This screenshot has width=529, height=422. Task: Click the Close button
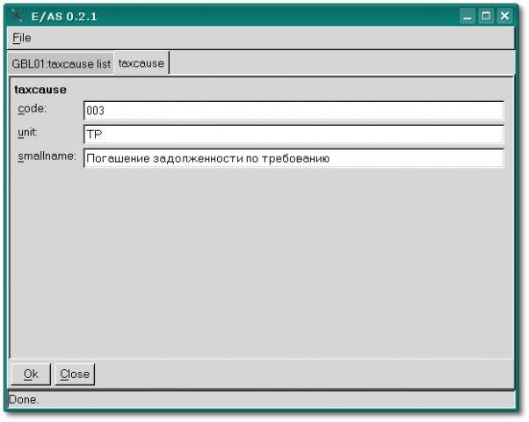click(x=75, y=374)
